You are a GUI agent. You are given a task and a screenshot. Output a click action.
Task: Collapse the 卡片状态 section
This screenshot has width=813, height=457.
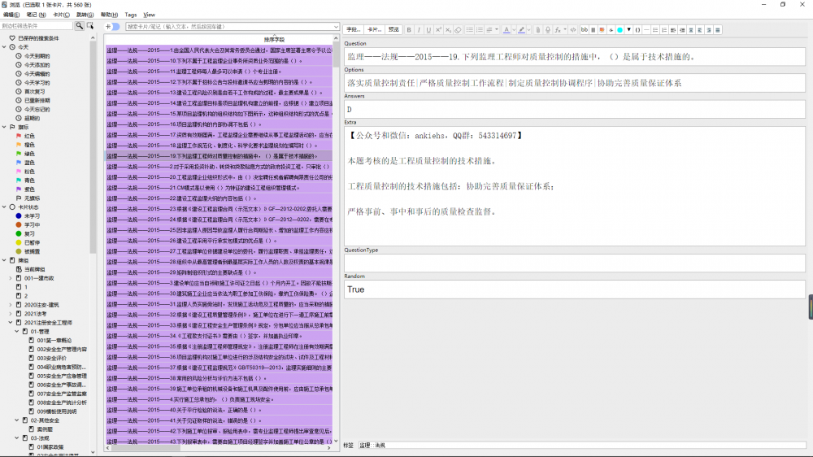[4, 207]
